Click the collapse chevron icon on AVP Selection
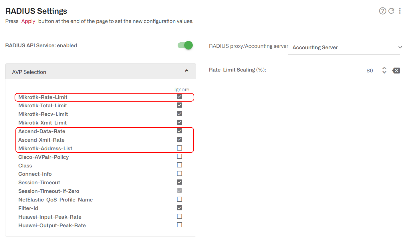Screen dimensions: 407x243 point(187,71)
